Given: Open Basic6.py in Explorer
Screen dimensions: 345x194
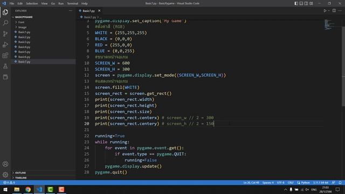Looking at the screenshot, I should pyautogui.click(x=24, y=57).
